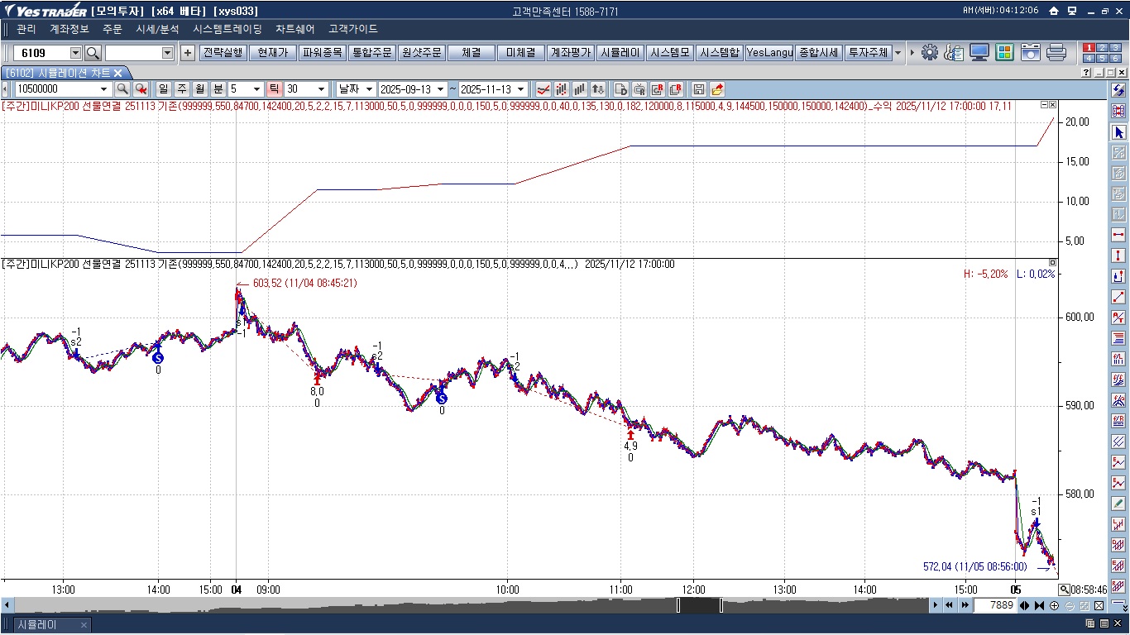Screen dimensions: 1130x635
Task: Click the 통합주문 button
Action: click(x=371, y=53)
